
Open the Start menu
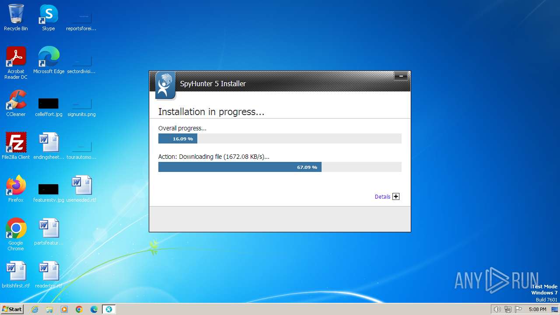[12, 309]
